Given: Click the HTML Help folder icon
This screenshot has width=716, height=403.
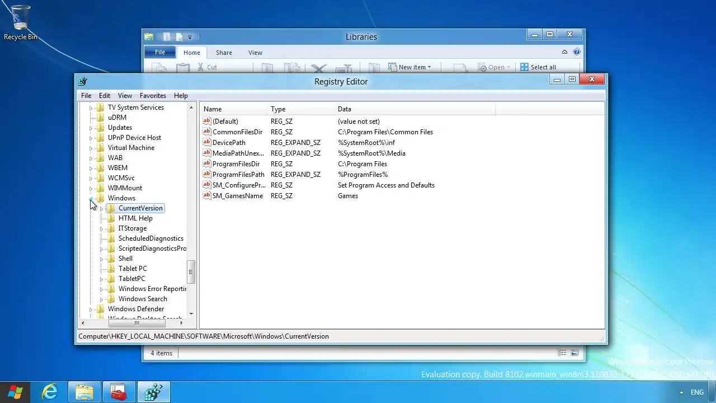Looking at the screenshot, I should (x=111, y=218).
